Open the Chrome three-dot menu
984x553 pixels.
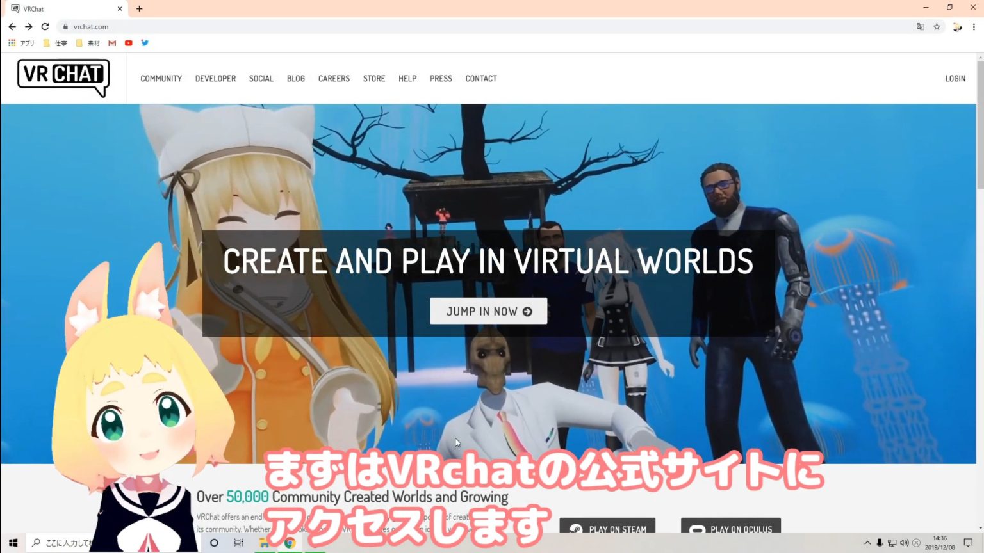[973, 26]
